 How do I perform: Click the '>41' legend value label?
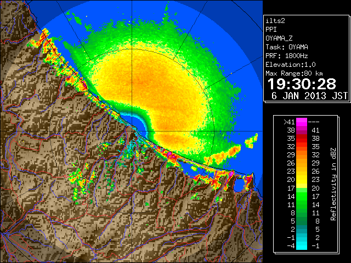coord(289,122)
